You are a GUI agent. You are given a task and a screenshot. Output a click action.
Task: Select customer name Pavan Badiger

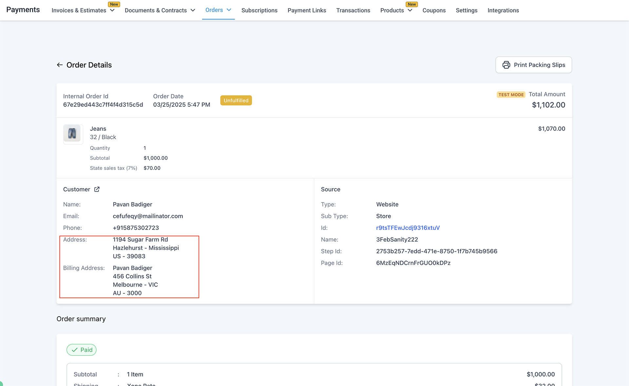[x=132, y=204]
